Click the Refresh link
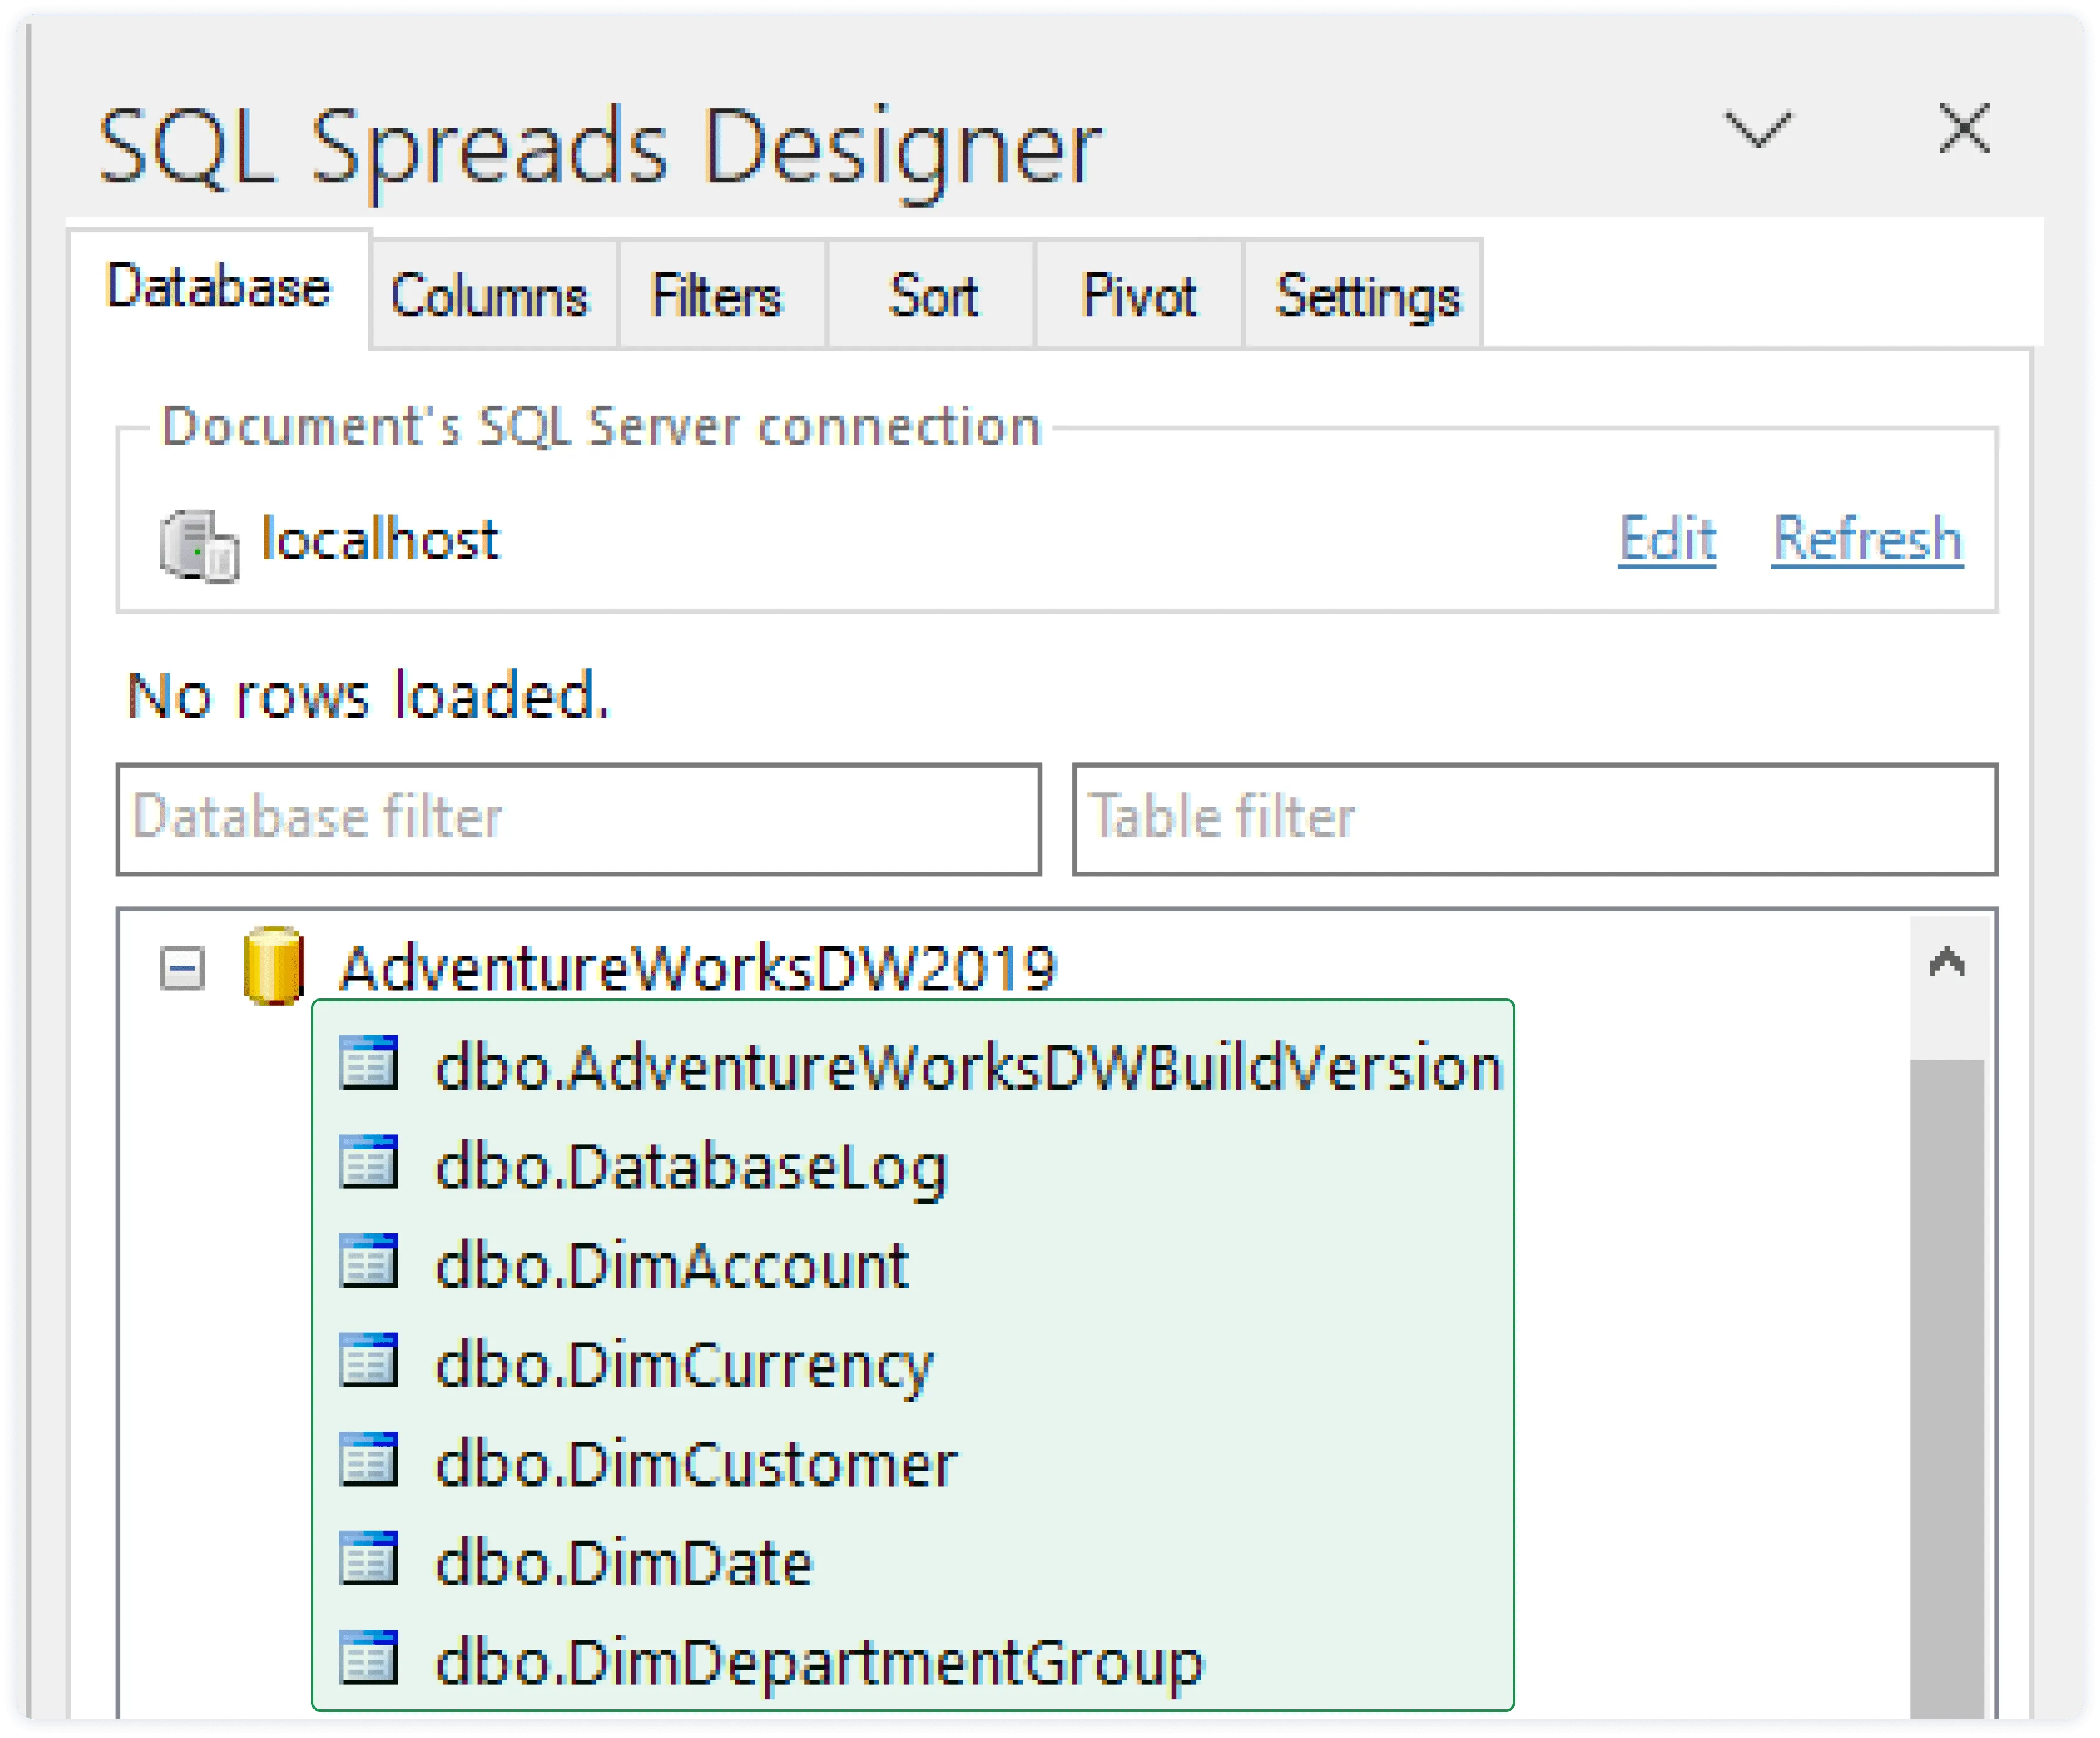2100x1738 pixels. 1867,539
